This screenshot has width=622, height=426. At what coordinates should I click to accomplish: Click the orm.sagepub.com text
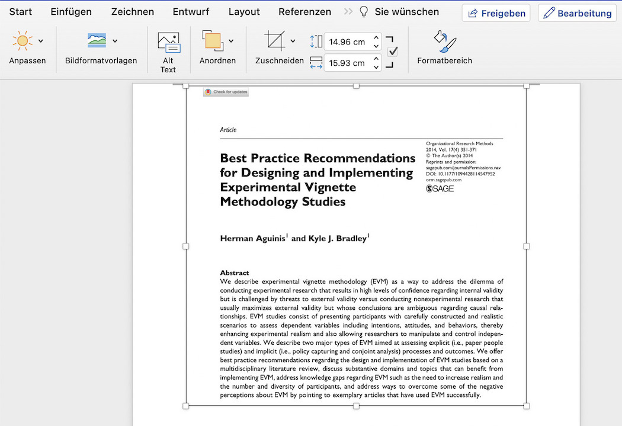click(x=444, y=180)
